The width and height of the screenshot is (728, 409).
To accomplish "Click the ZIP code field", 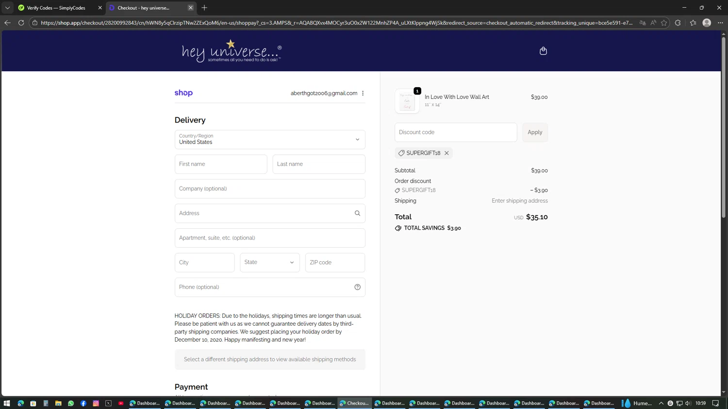I will pyautogui.click(x=335, y=262).
